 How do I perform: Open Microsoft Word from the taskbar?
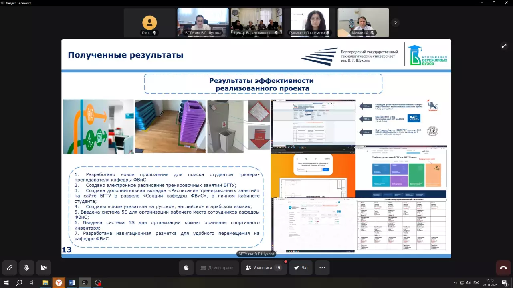click(x=72, y=282)
